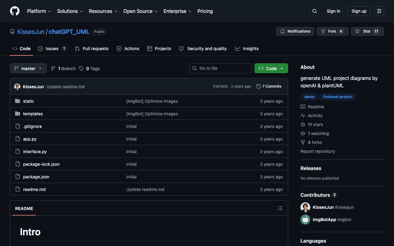The height and width of the screenshot is (246, 394).
Task: Click the finished-project topic tag
Action: coord(338,97)
